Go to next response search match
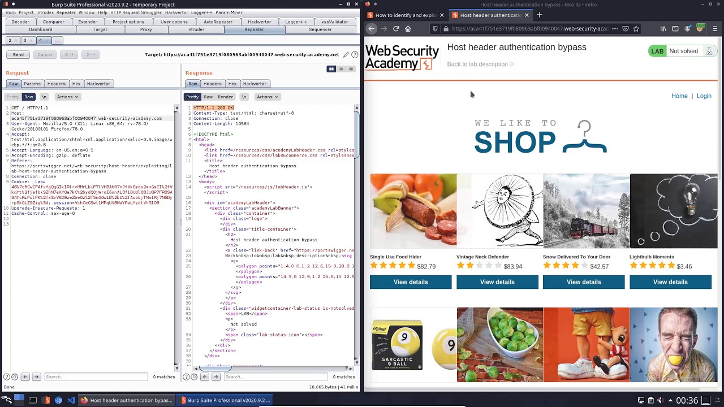The image size is (724, 407). pos(216,377)
